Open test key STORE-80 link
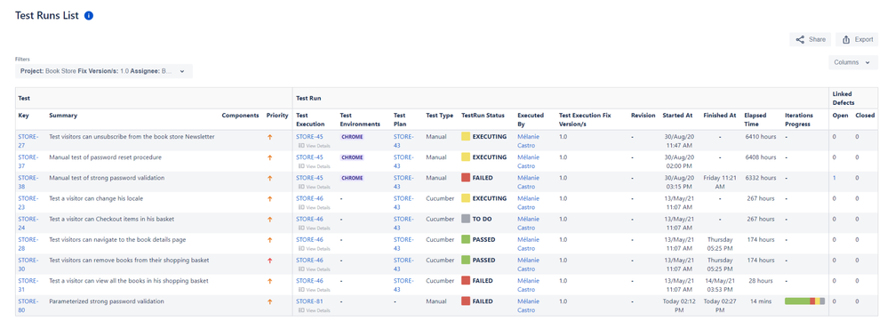887x321 pixels. tap(28, 306)
